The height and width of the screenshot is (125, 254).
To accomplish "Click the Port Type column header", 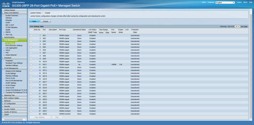I will click(62, 30).
